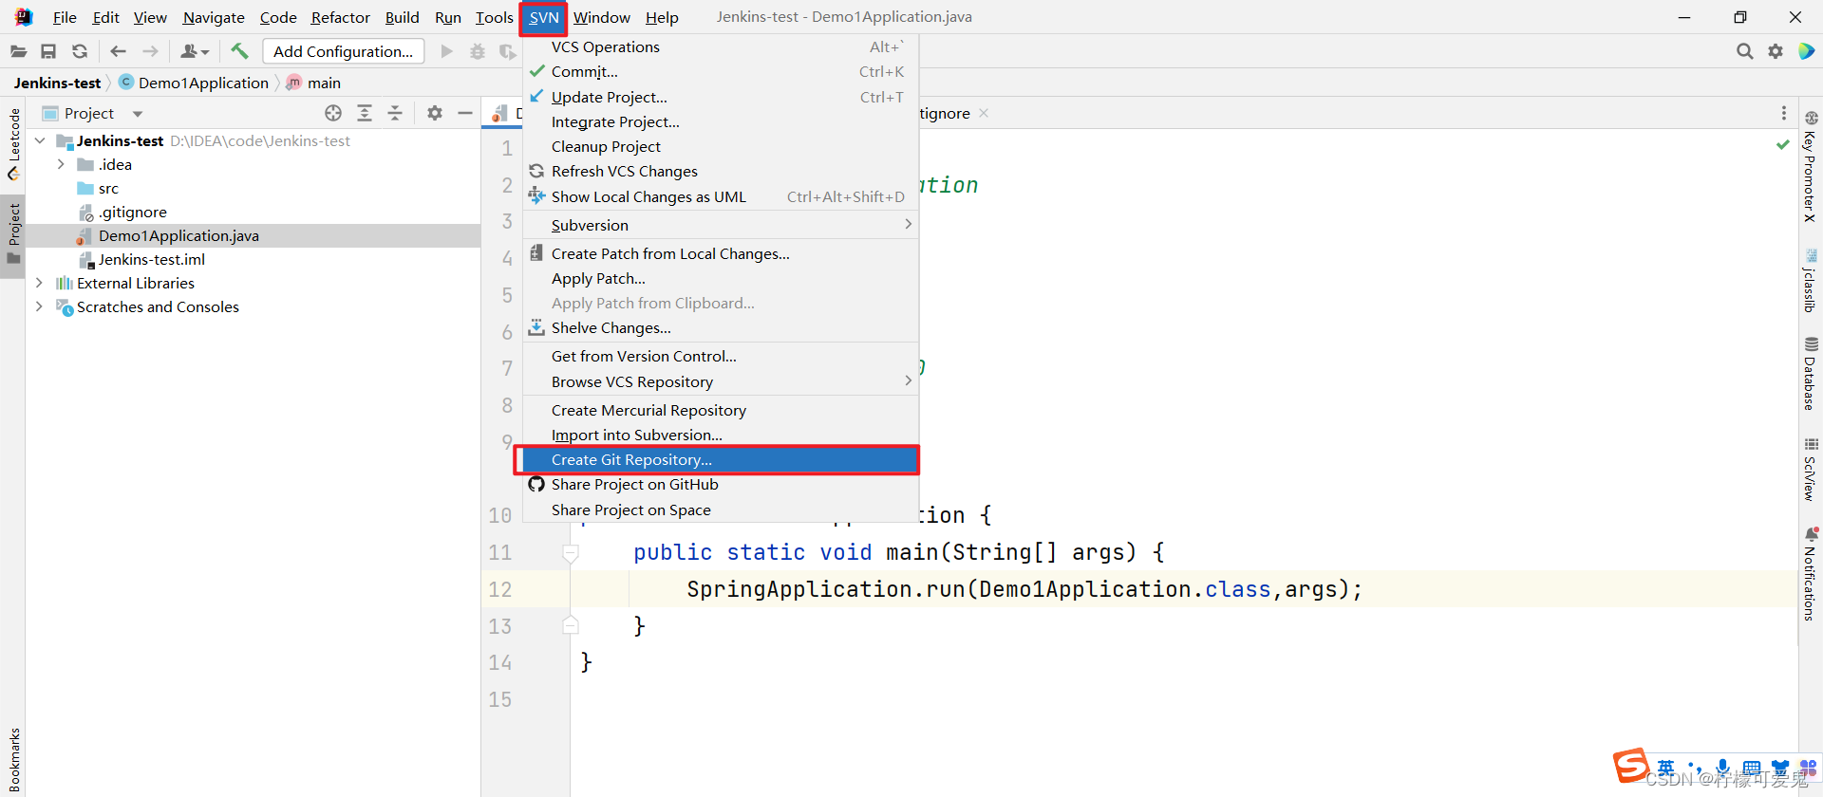Click the Save All toolbar icon

tap(48, 51)
